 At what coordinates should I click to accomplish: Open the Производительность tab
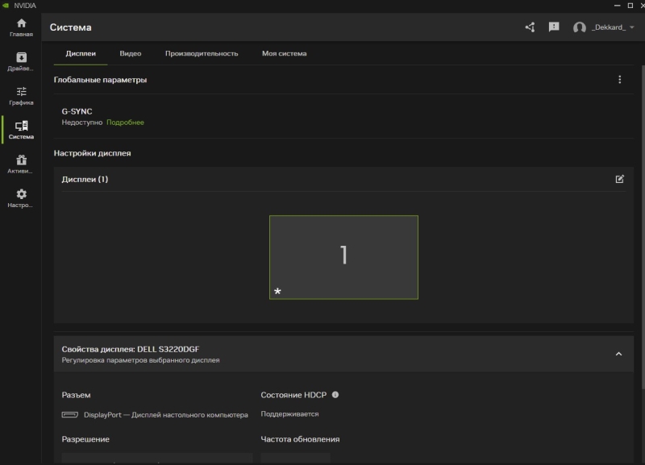click(x=200, y=53)
